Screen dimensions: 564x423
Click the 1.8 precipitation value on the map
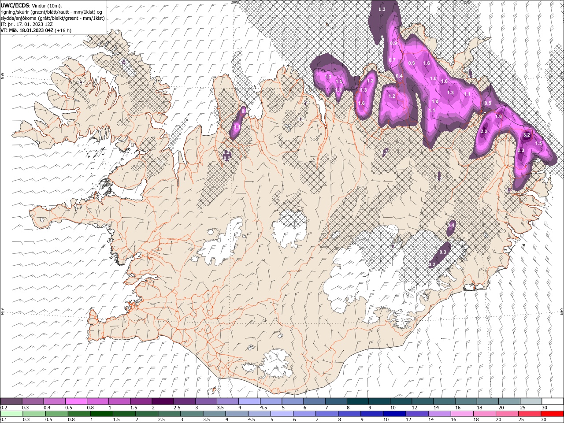pos(499,116)
